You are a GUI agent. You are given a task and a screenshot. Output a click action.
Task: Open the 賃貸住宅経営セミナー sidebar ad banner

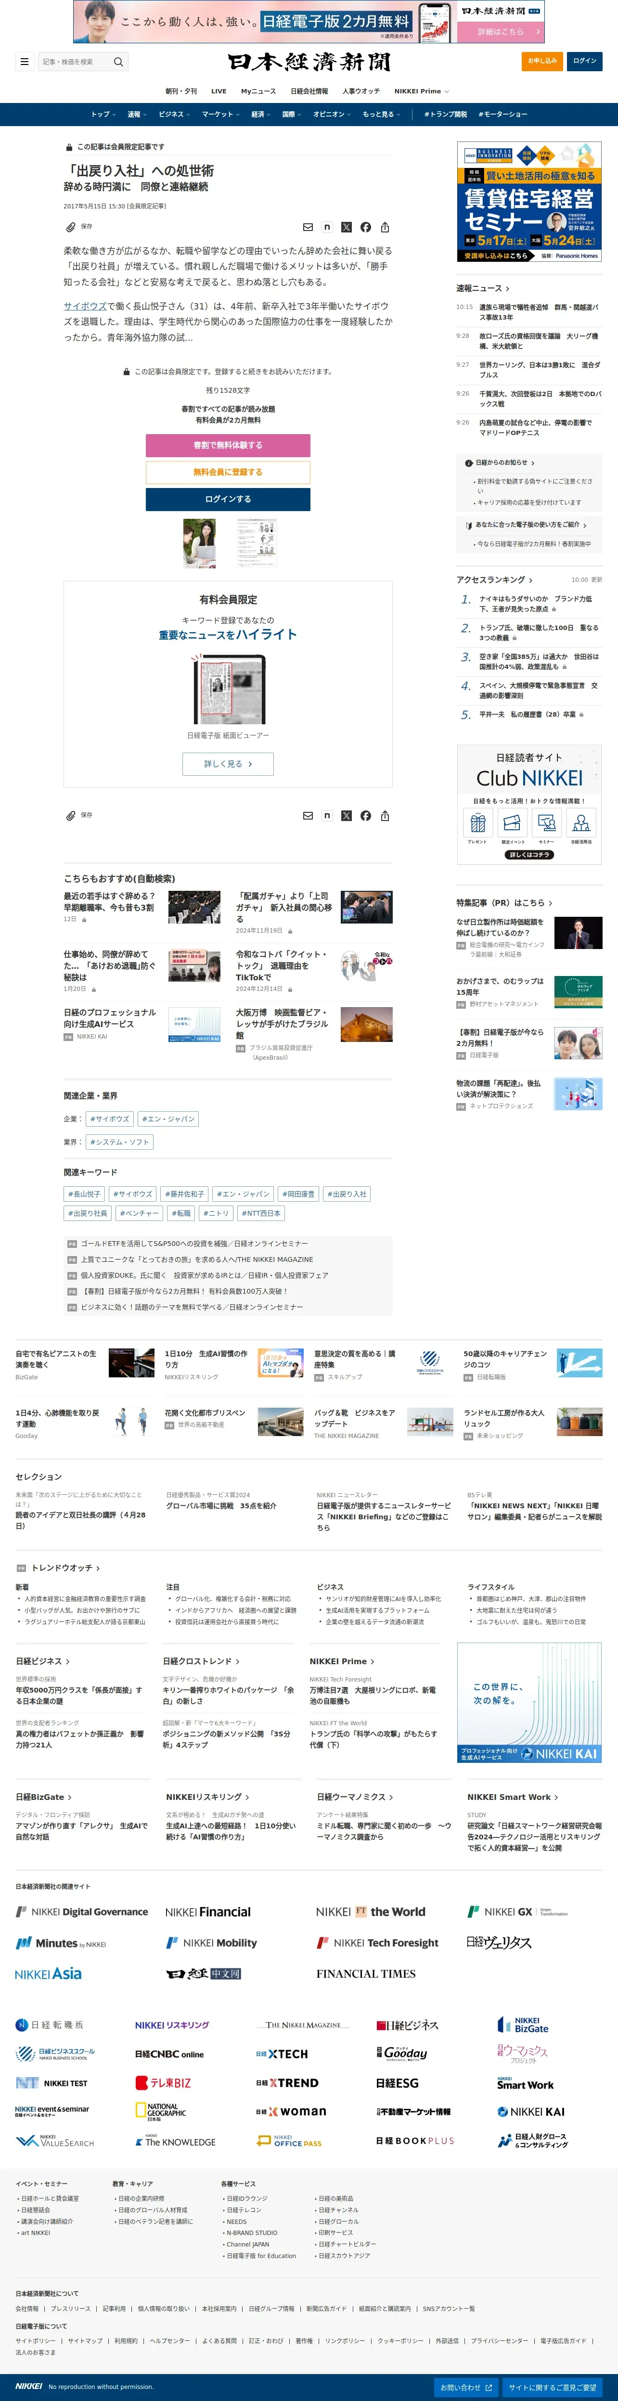(528, 202)
